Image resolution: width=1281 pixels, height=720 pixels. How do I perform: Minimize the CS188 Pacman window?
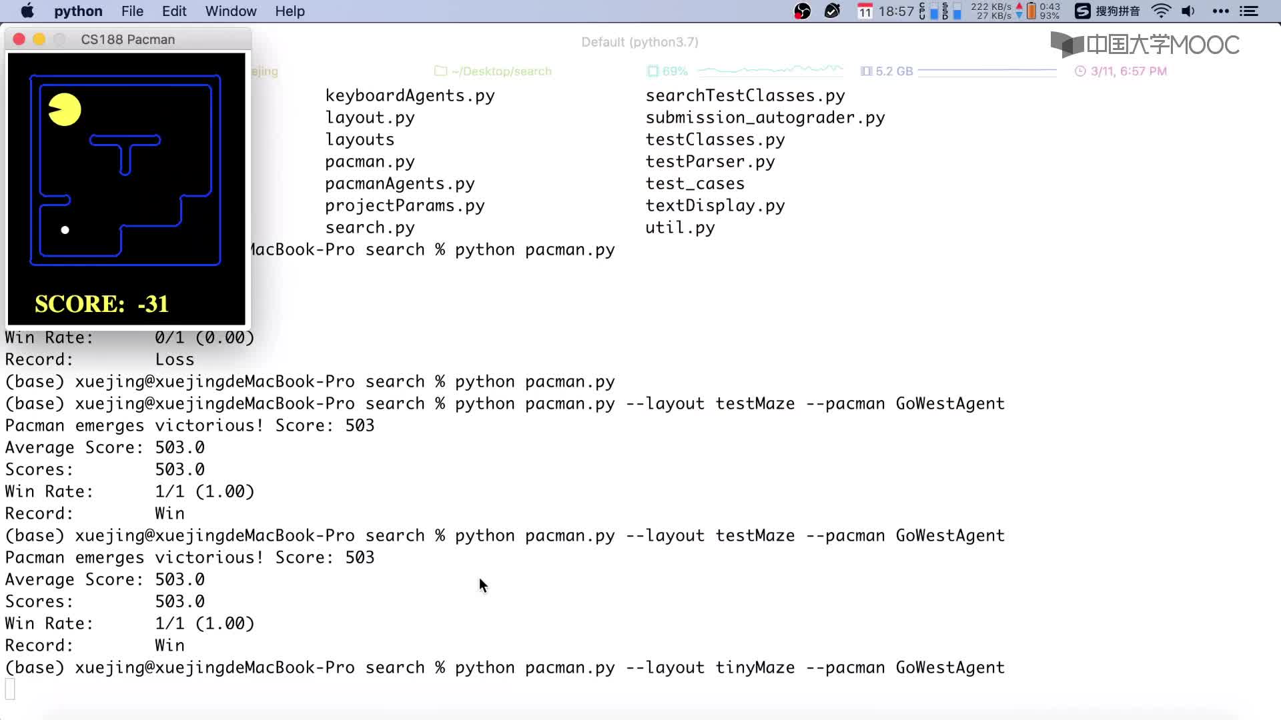(39, 39)
